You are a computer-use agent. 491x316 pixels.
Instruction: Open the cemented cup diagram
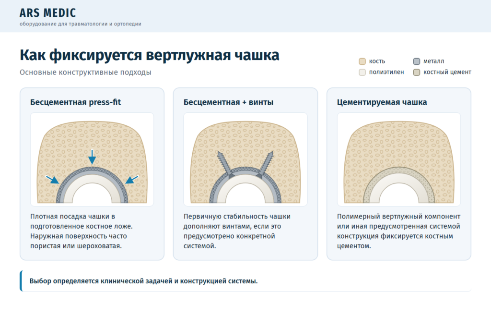[399, 159]
